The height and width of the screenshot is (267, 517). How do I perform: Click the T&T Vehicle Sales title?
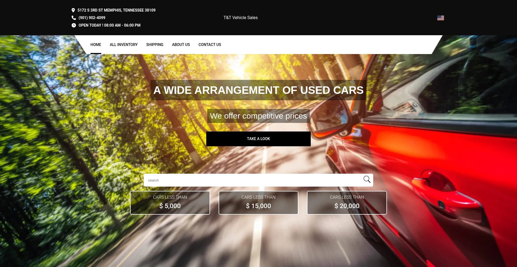pyautogui.click(x=240, y=18)
